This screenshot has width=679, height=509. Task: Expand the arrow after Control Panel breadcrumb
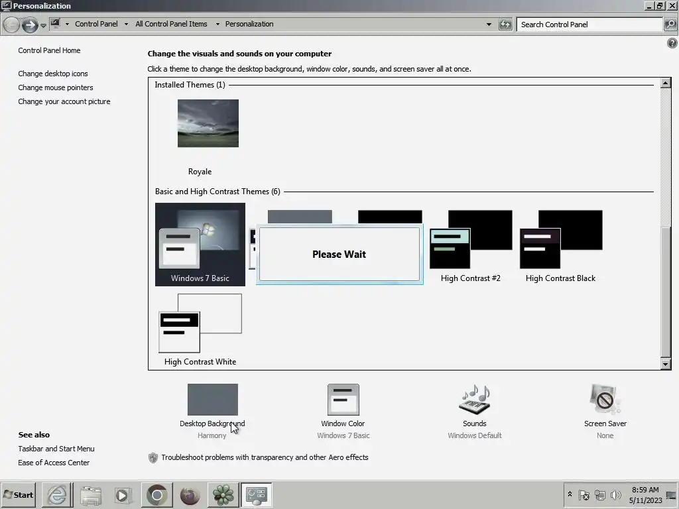(126, 25)
